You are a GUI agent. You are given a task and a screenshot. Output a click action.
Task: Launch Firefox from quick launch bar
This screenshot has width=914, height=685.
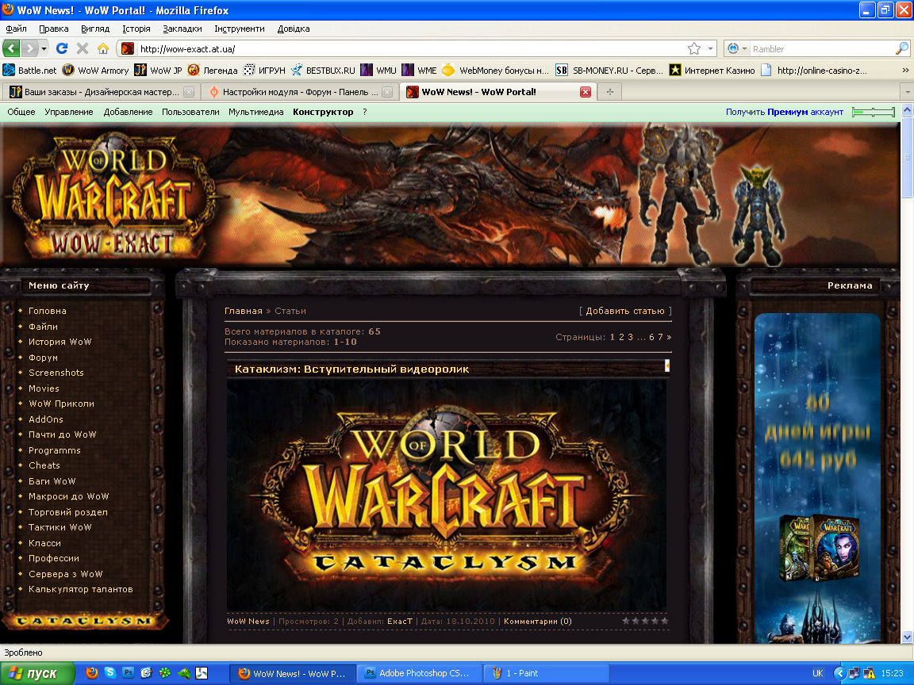pyautogui.click(x=91, y=673)
